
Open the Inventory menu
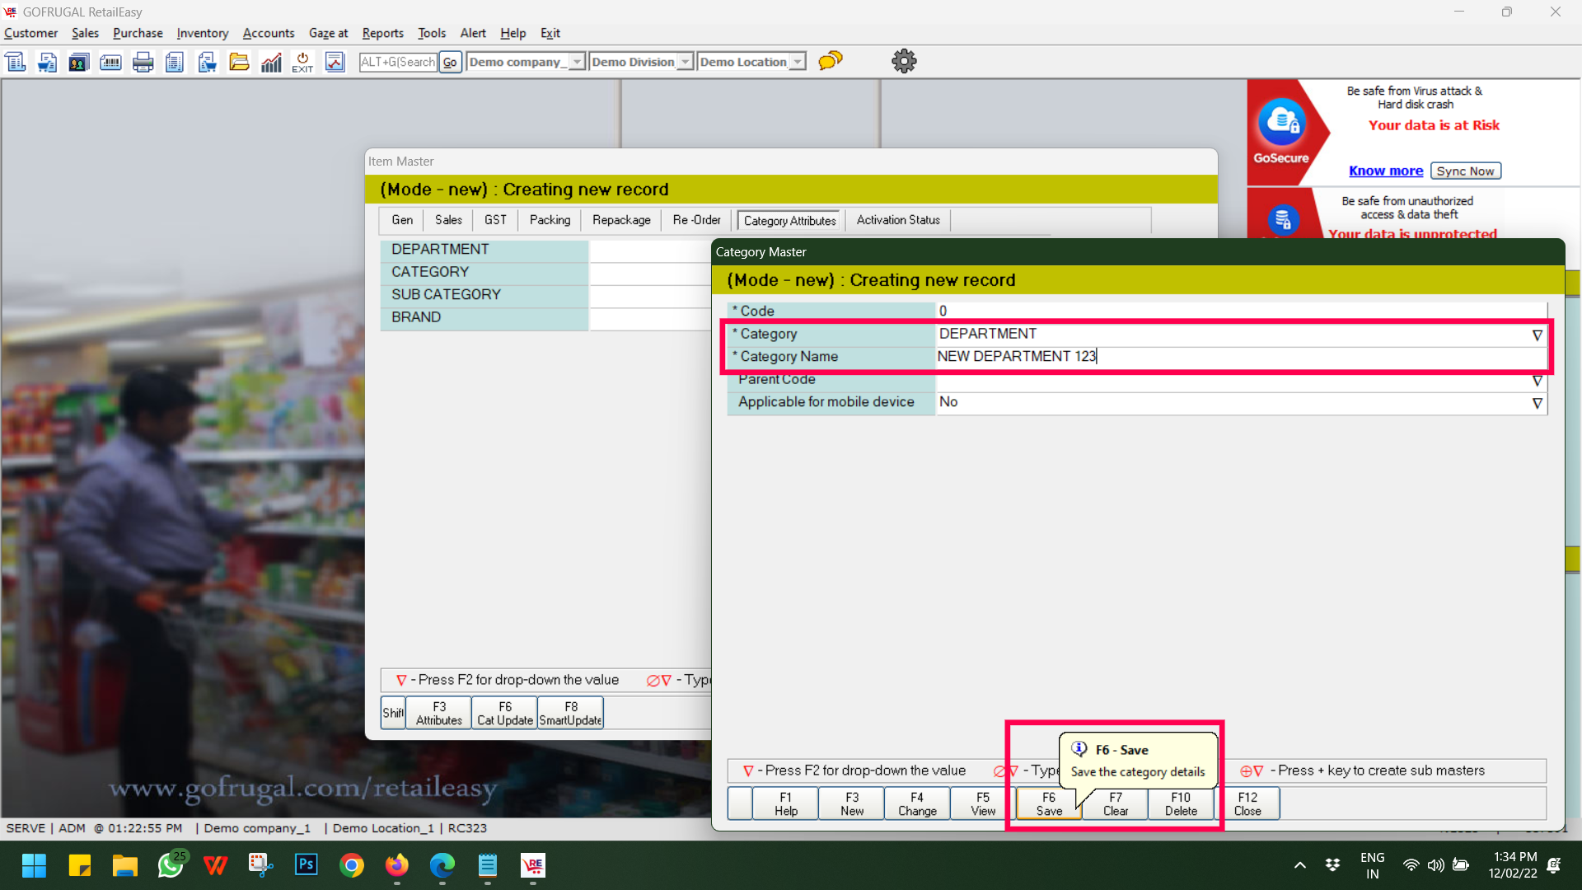click(x=202, y=33)
